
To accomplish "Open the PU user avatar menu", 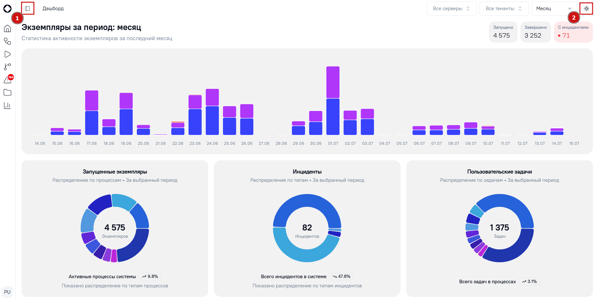I will click(7, 292).
